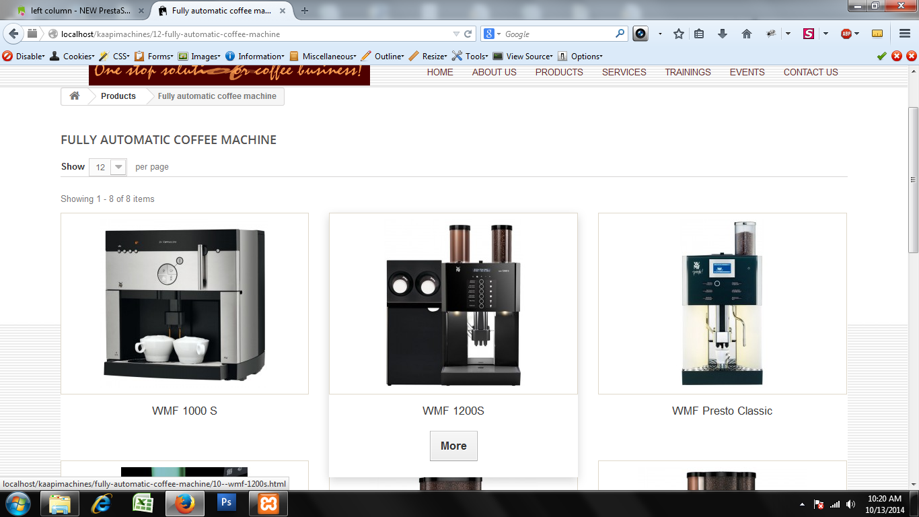
Task: Open the Resize dropdown in developer toolbar
Action: point(427,57)
